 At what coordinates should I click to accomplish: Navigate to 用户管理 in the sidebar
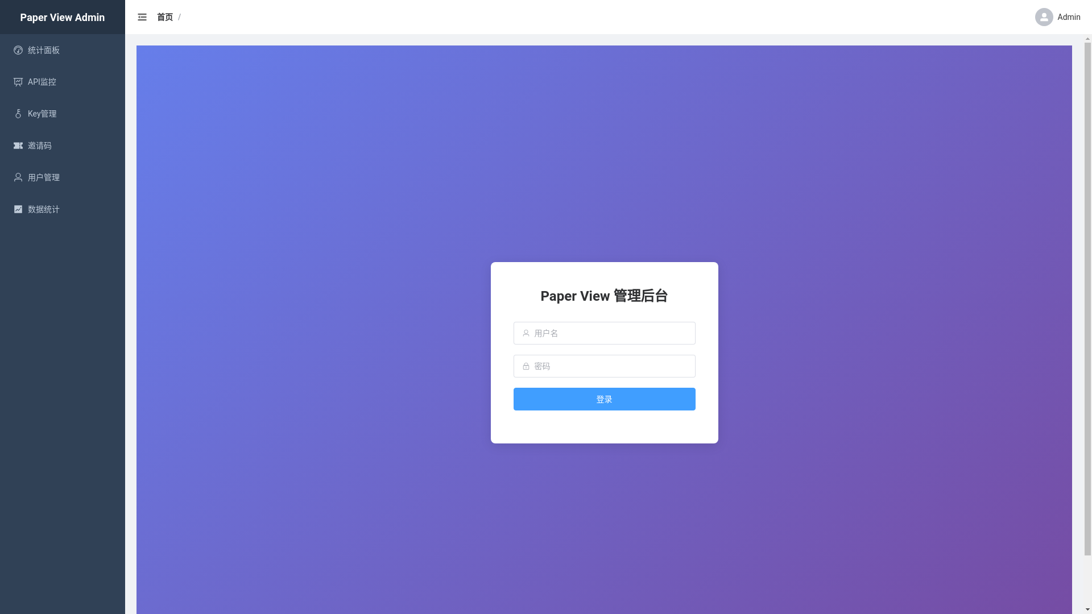[x=63, y=177]
